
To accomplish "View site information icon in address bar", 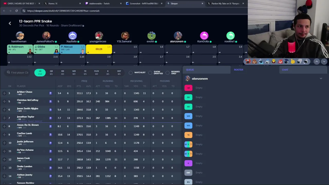I will [x=24, y=11].
